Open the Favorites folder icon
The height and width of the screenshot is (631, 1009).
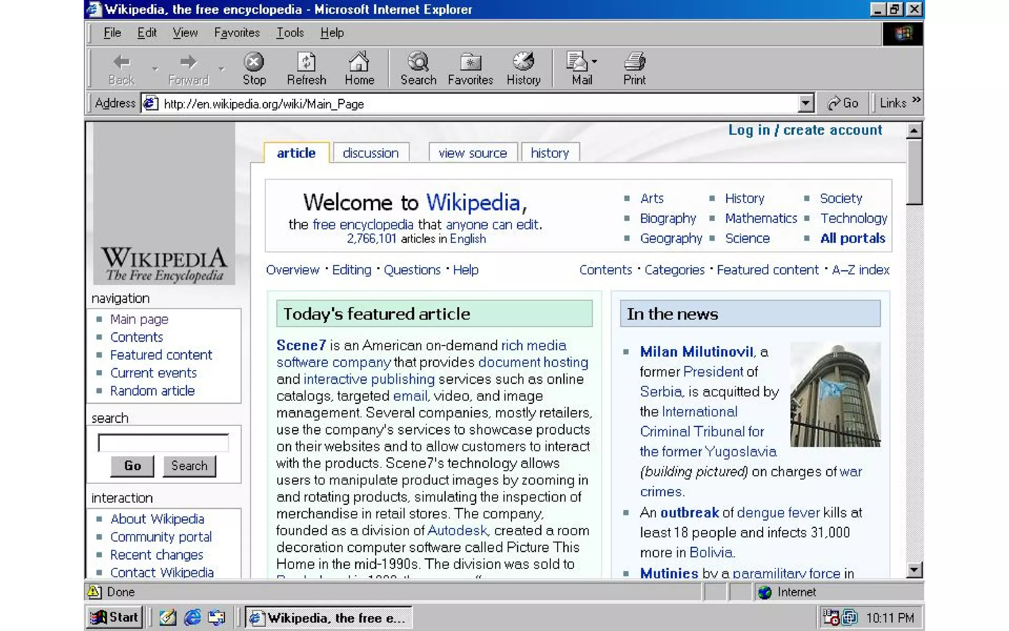click(470, 63)
